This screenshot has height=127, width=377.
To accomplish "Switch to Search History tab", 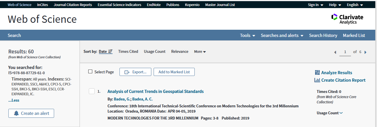I will tap(323, 36).
